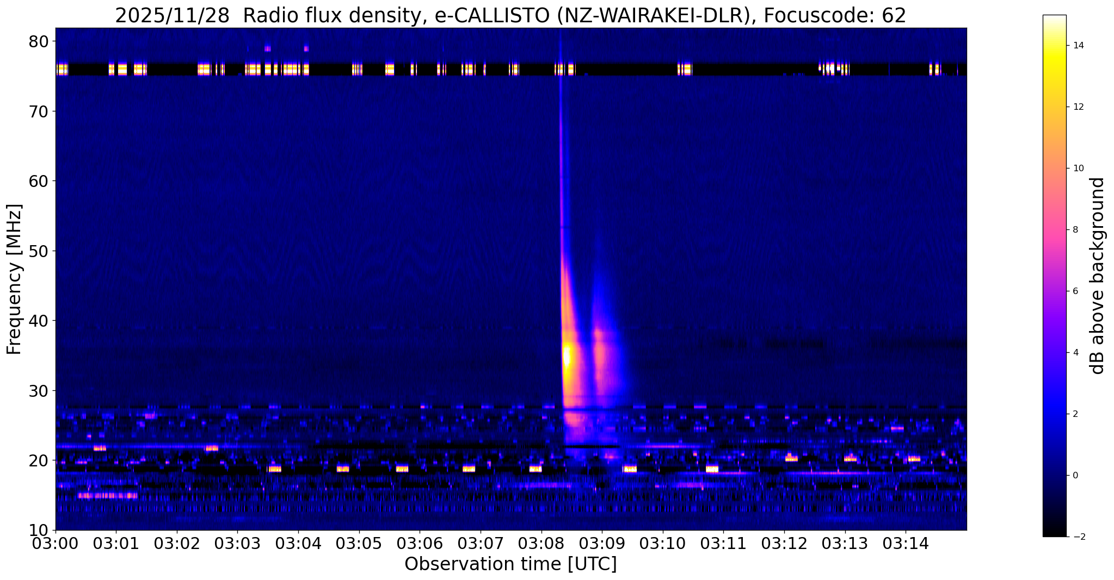Viewport: 1114px width, 580px height.
Task: Click the 80 MHz frequency tick label
Action: coord(39,41)
